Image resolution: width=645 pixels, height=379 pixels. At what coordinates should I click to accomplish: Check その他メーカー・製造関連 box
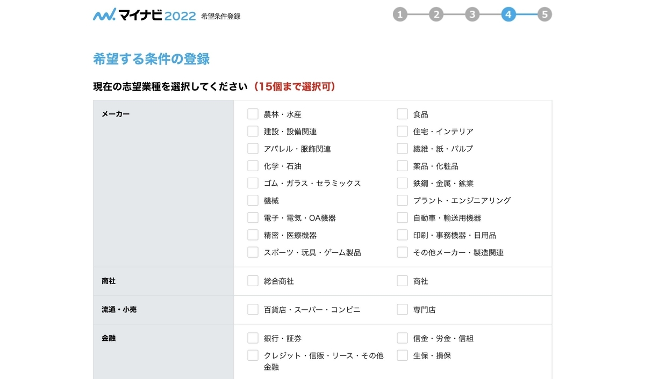(x=402, y=252)
